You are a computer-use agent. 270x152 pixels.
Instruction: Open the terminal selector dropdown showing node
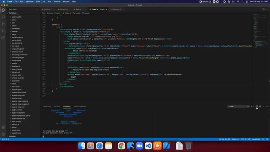point(238,106)
